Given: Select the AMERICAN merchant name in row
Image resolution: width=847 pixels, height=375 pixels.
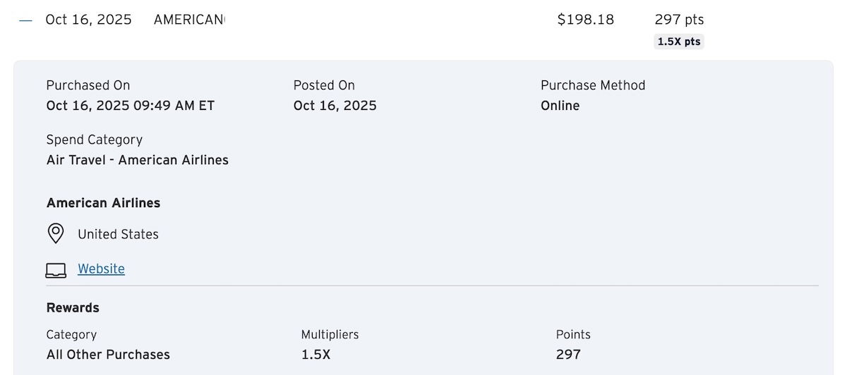Looking at the screenshot, I should click(189, 20).
